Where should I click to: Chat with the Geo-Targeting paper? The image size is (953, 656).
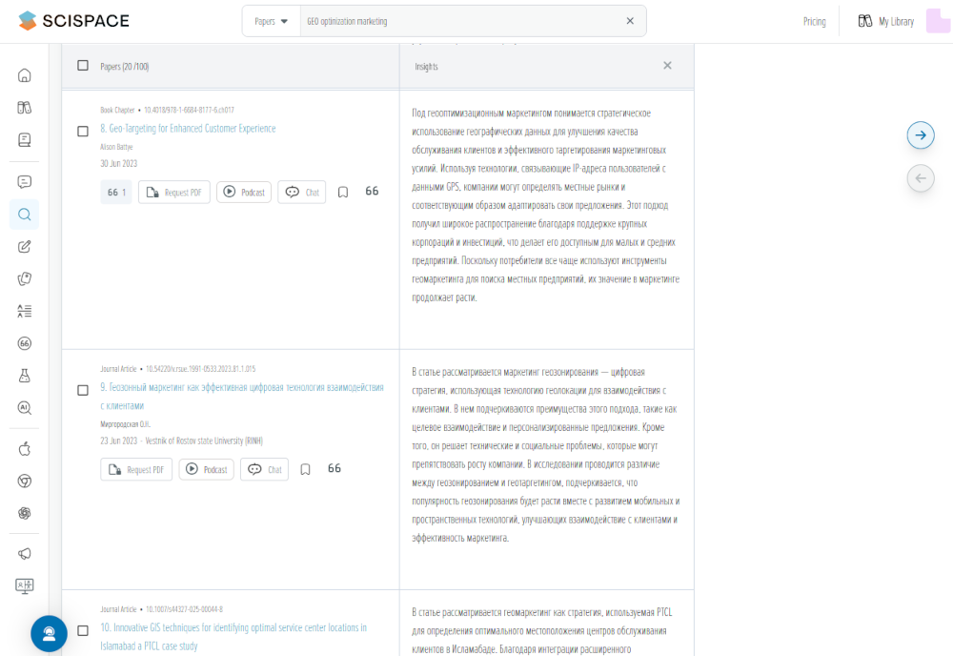(x=302, y=192)
